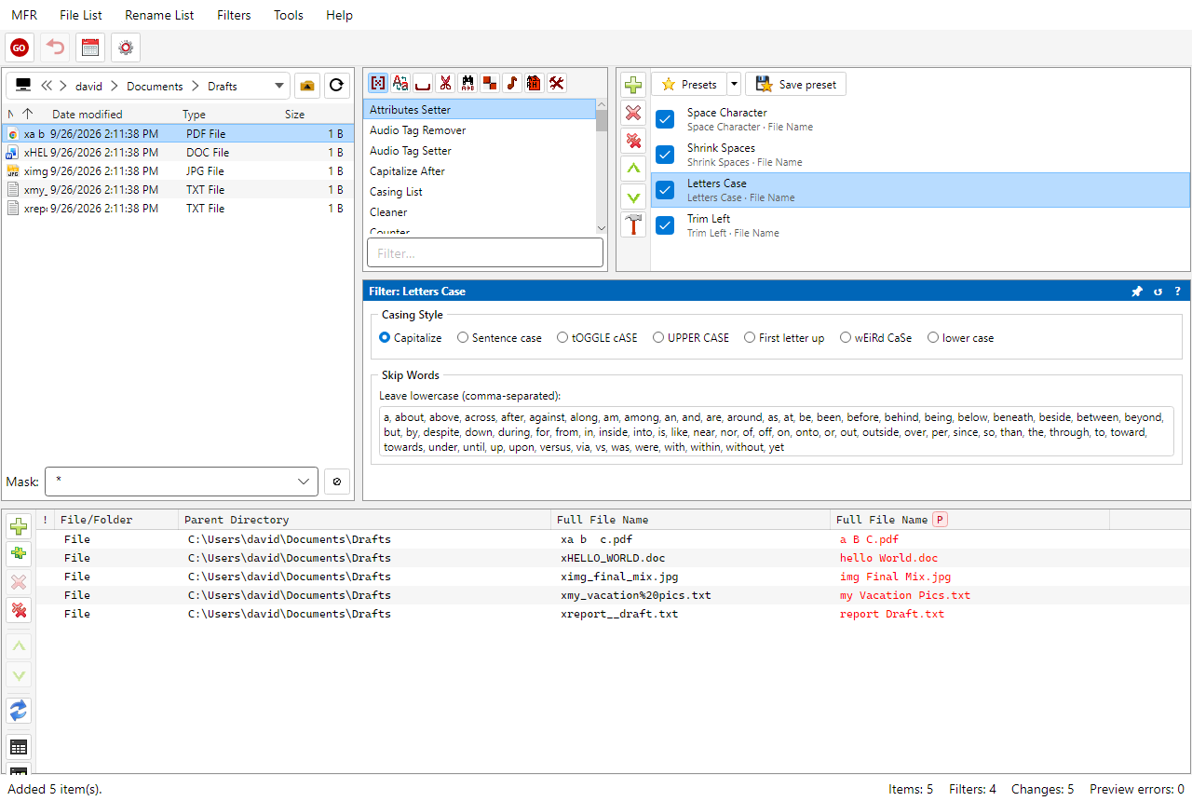The image size is (1192, 801).
Task: Open the Tools menu
Action: point(289,15)
